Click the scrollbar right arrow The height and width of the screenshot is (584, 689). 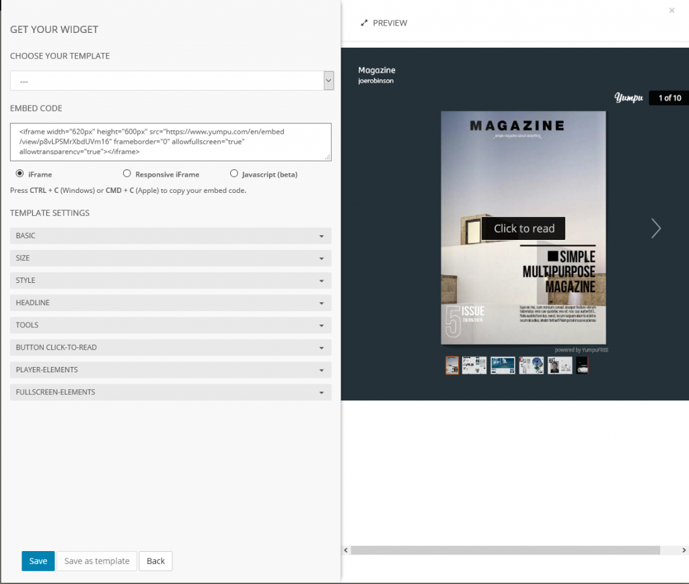click(x=684, y=550)
